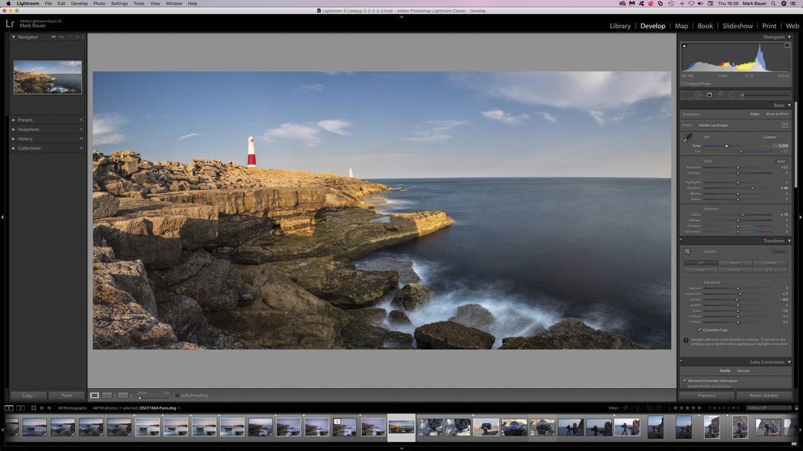Open the Custom white balance dropdown
The image size is (803, 451).
[770, 136]
